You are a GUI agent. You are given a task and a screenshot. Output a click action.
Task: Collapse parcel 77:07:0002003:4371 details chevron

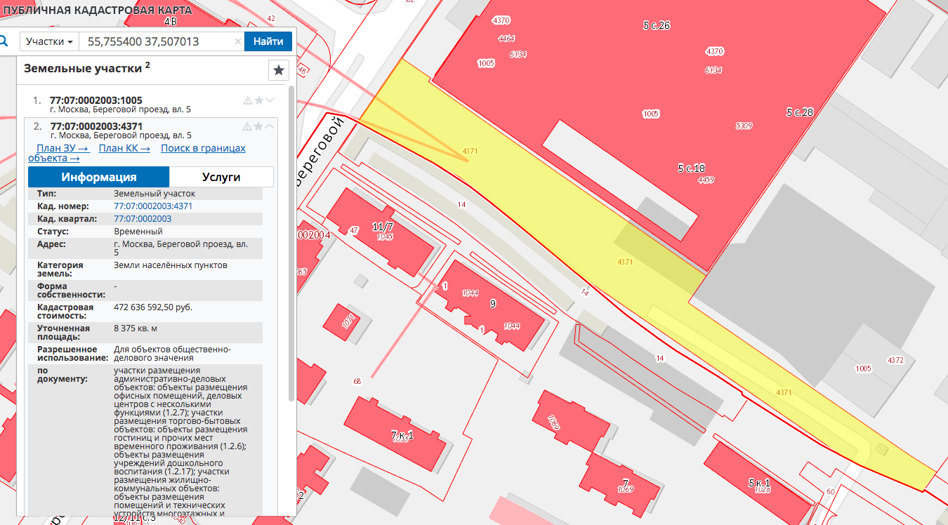tap(270, 126)
